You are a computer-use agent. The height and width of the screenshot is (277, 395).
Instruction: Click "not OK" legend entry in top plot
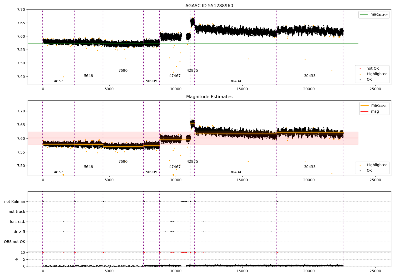tap(373, 69)
